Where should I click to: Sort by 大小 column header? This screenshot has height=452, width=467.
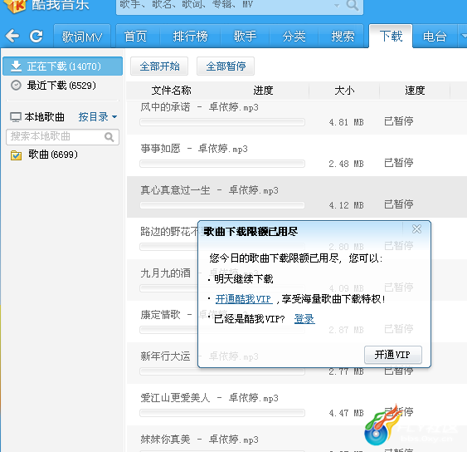[344, 91]
